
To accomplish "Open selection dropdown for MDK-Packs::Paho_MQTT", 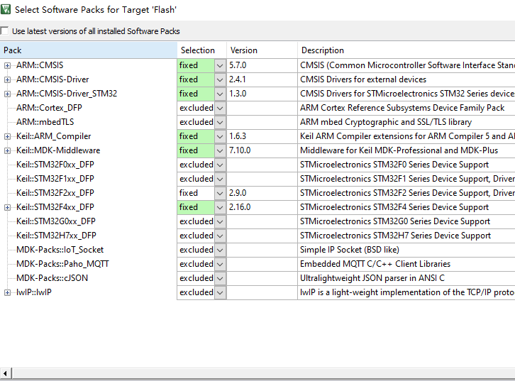I will click(x=220, y=264).
